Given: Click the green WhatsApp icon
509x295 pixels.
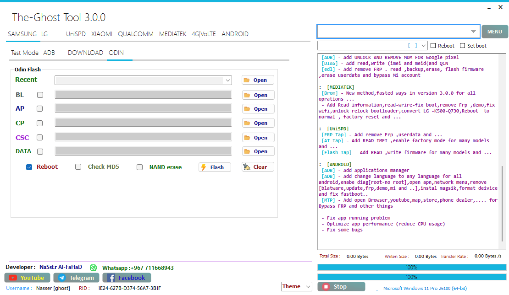Looking at the screenshot, I should [x=94, y=268].
